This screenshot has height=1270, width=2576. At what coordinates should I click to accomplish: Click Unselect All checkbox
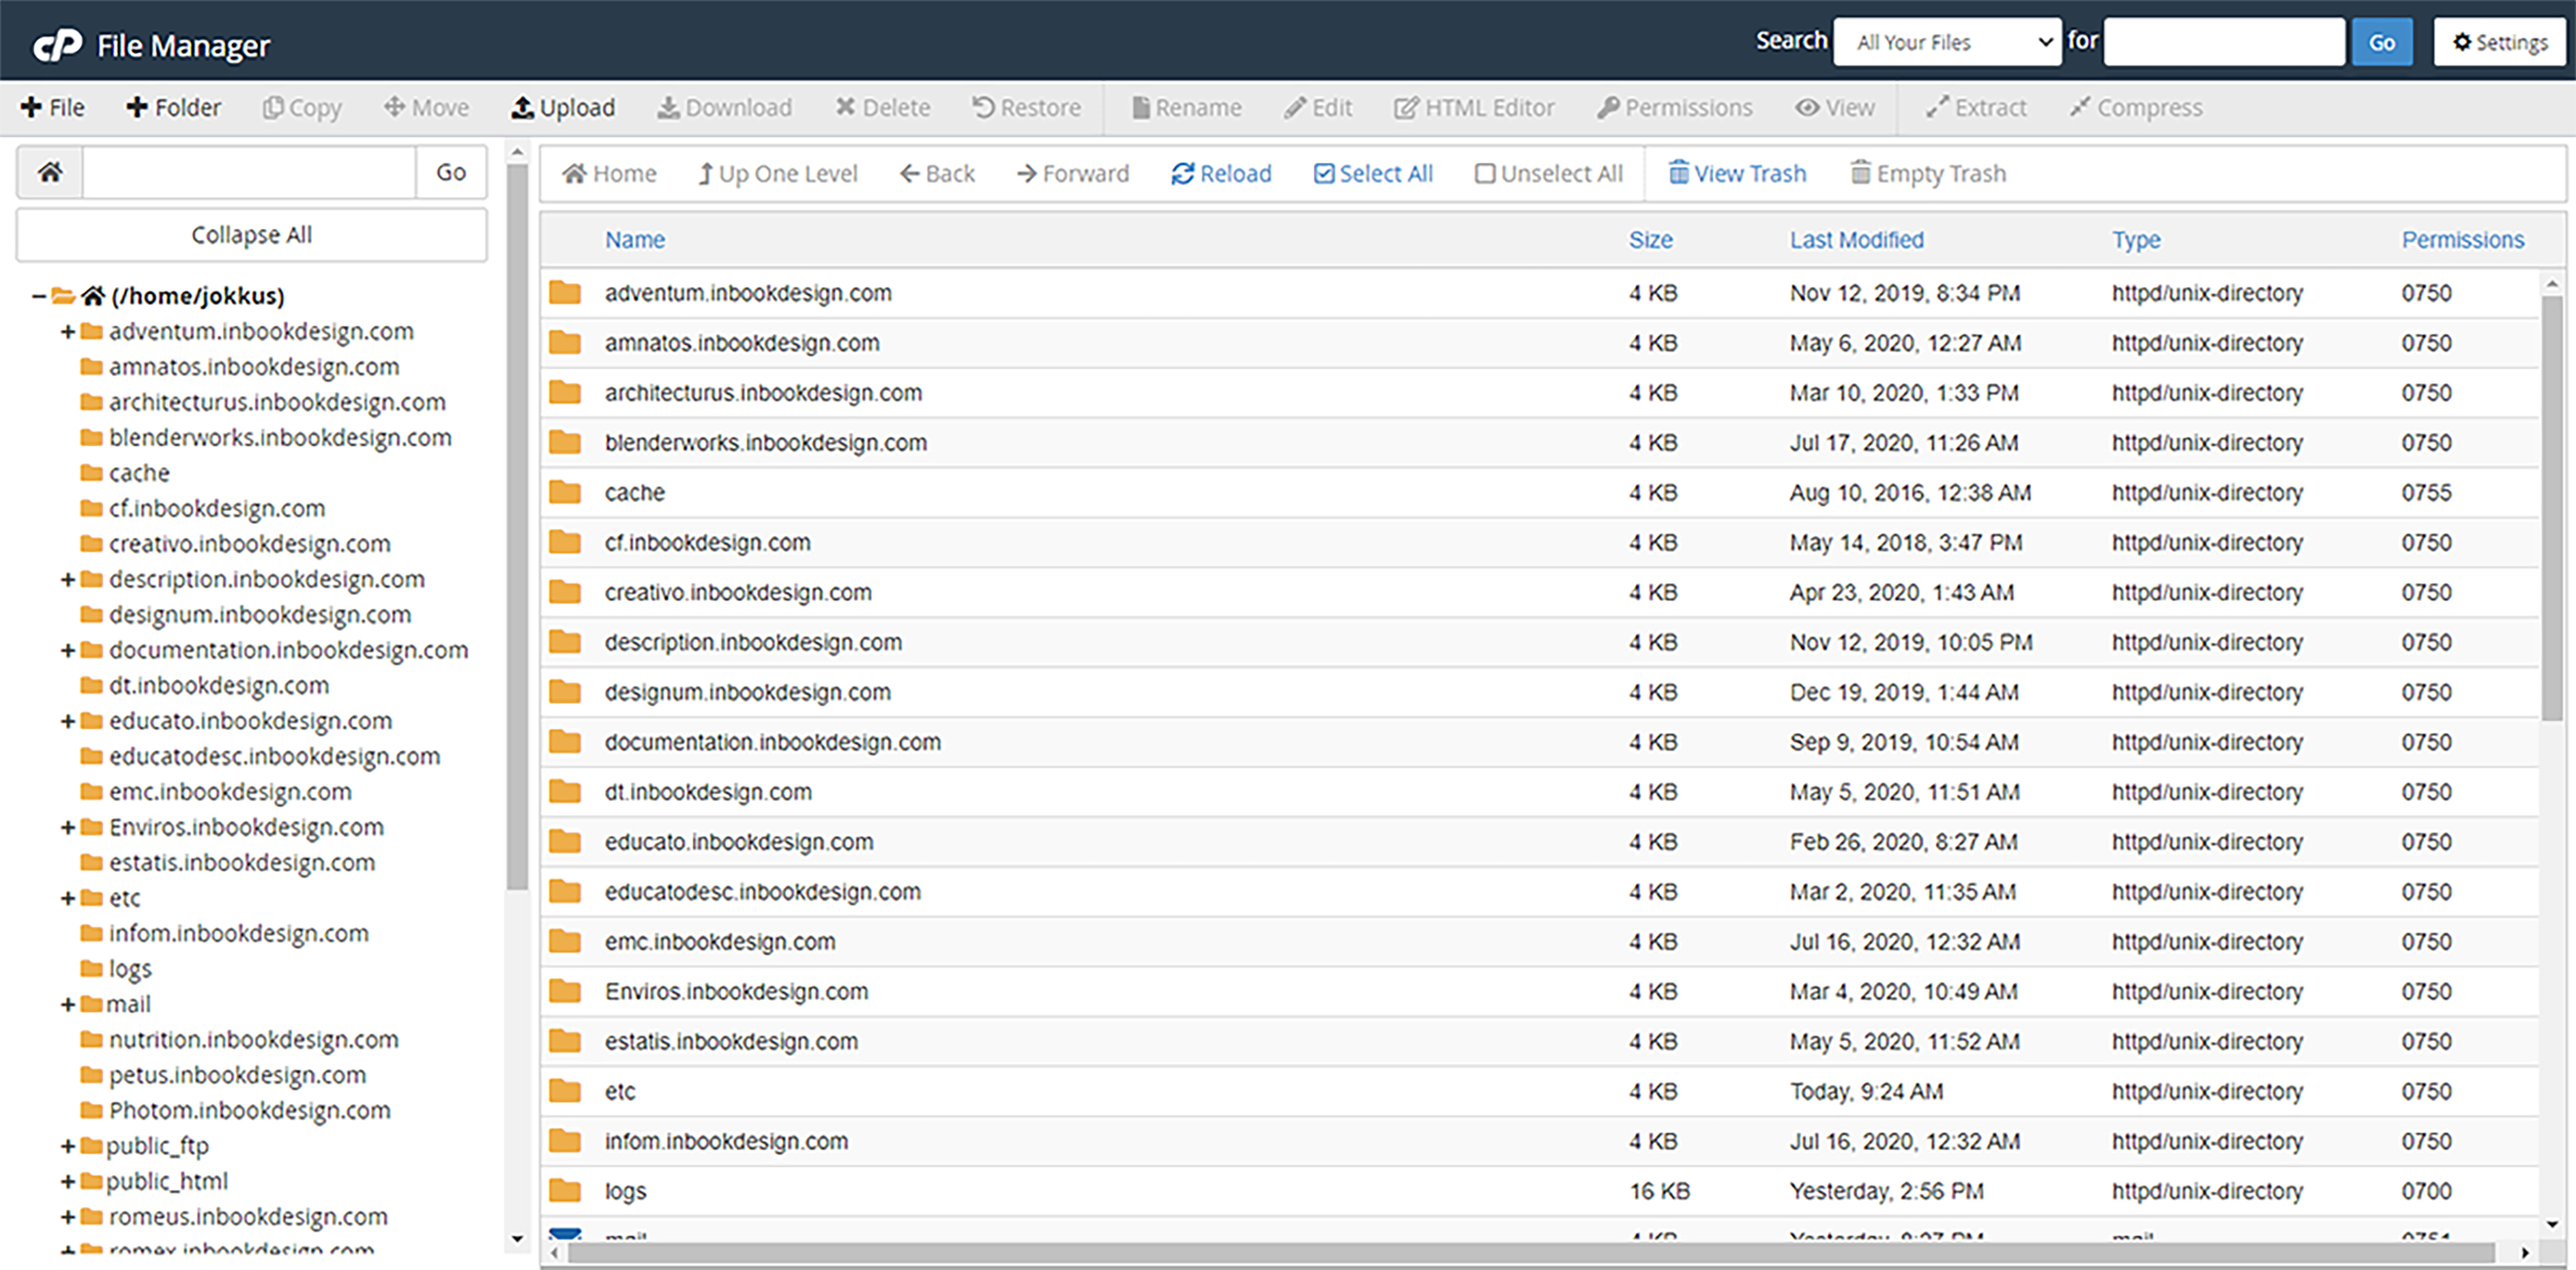click(1485, 174)
